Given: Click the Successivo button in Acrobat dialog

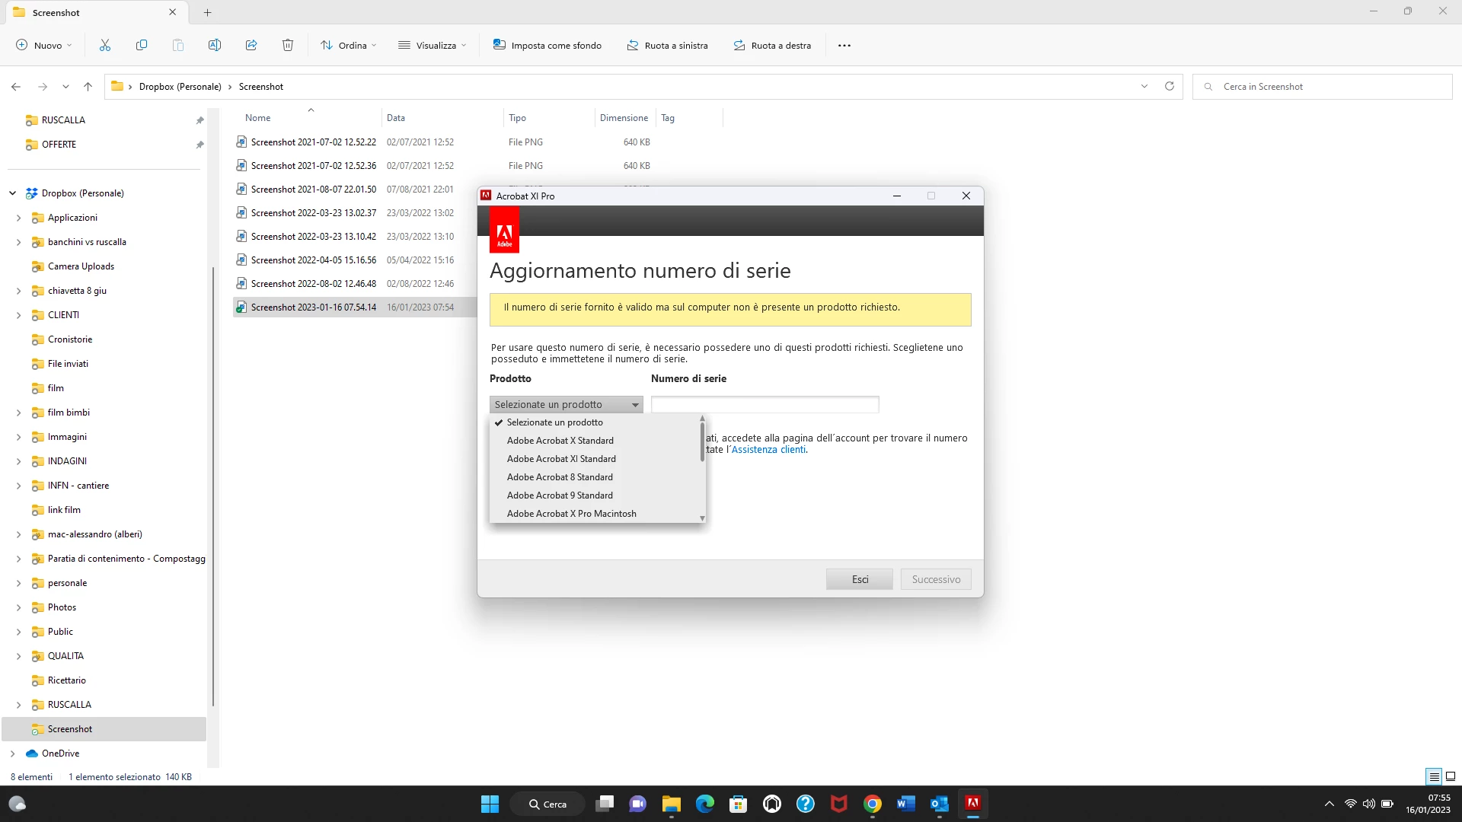Looking at the screenshot, I should coord(936,579).
